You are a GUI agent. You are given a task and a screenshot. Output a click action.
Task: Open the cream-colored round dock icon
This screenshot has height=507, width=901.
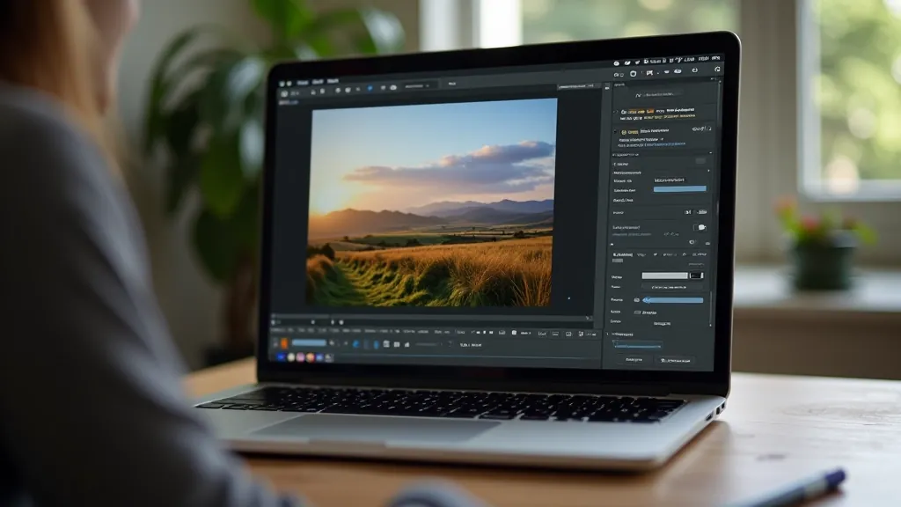(x=290, y=357)
